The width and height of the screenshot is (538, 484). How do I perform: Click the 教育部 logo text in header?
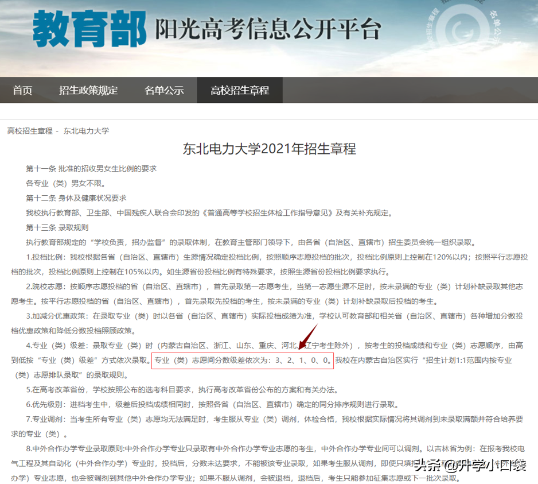click(90, 29)
